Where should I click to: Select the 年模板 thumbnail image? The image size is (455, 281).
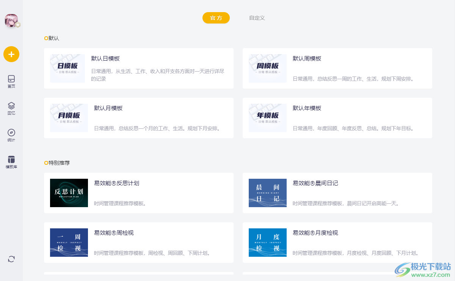268,118
